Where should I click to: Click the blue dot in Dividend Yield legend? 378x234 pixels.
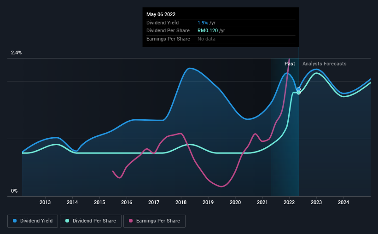tap(15, 221)
